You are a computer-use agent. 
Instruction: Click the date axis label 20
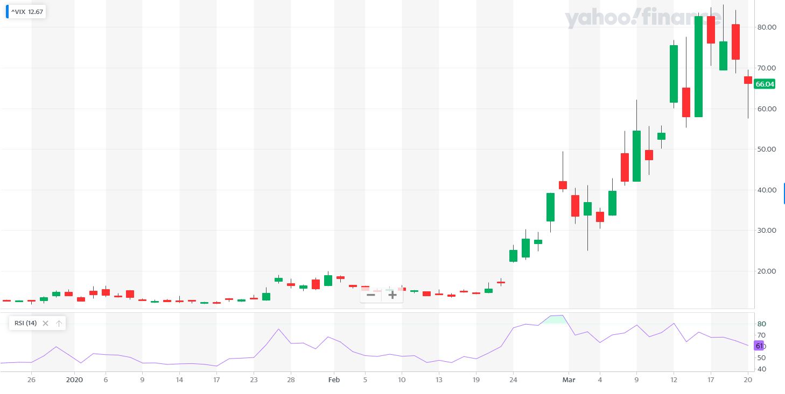748,379
